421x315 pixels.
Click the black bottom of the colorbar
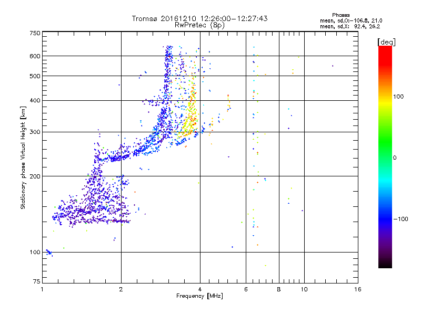385,264
